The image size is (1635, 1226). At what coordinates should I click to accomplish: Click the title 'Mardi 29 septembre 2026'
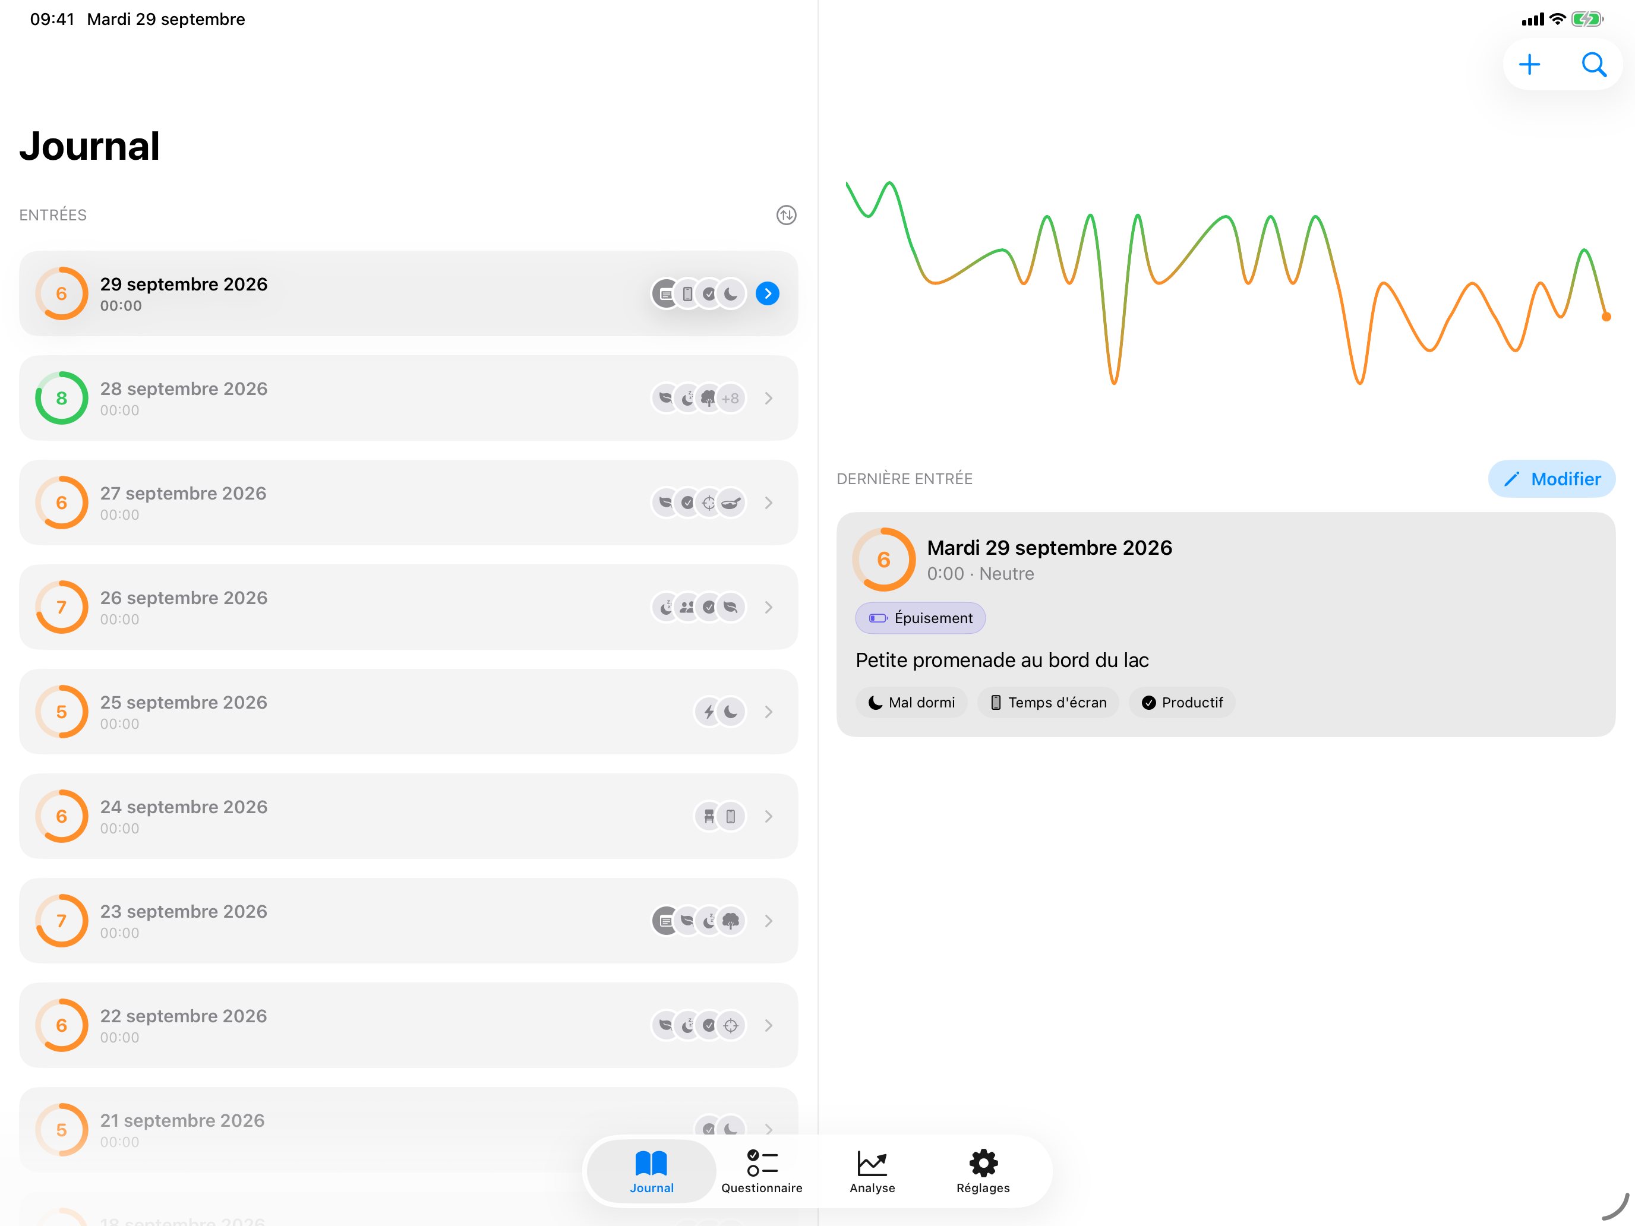tap(1050, 548)
